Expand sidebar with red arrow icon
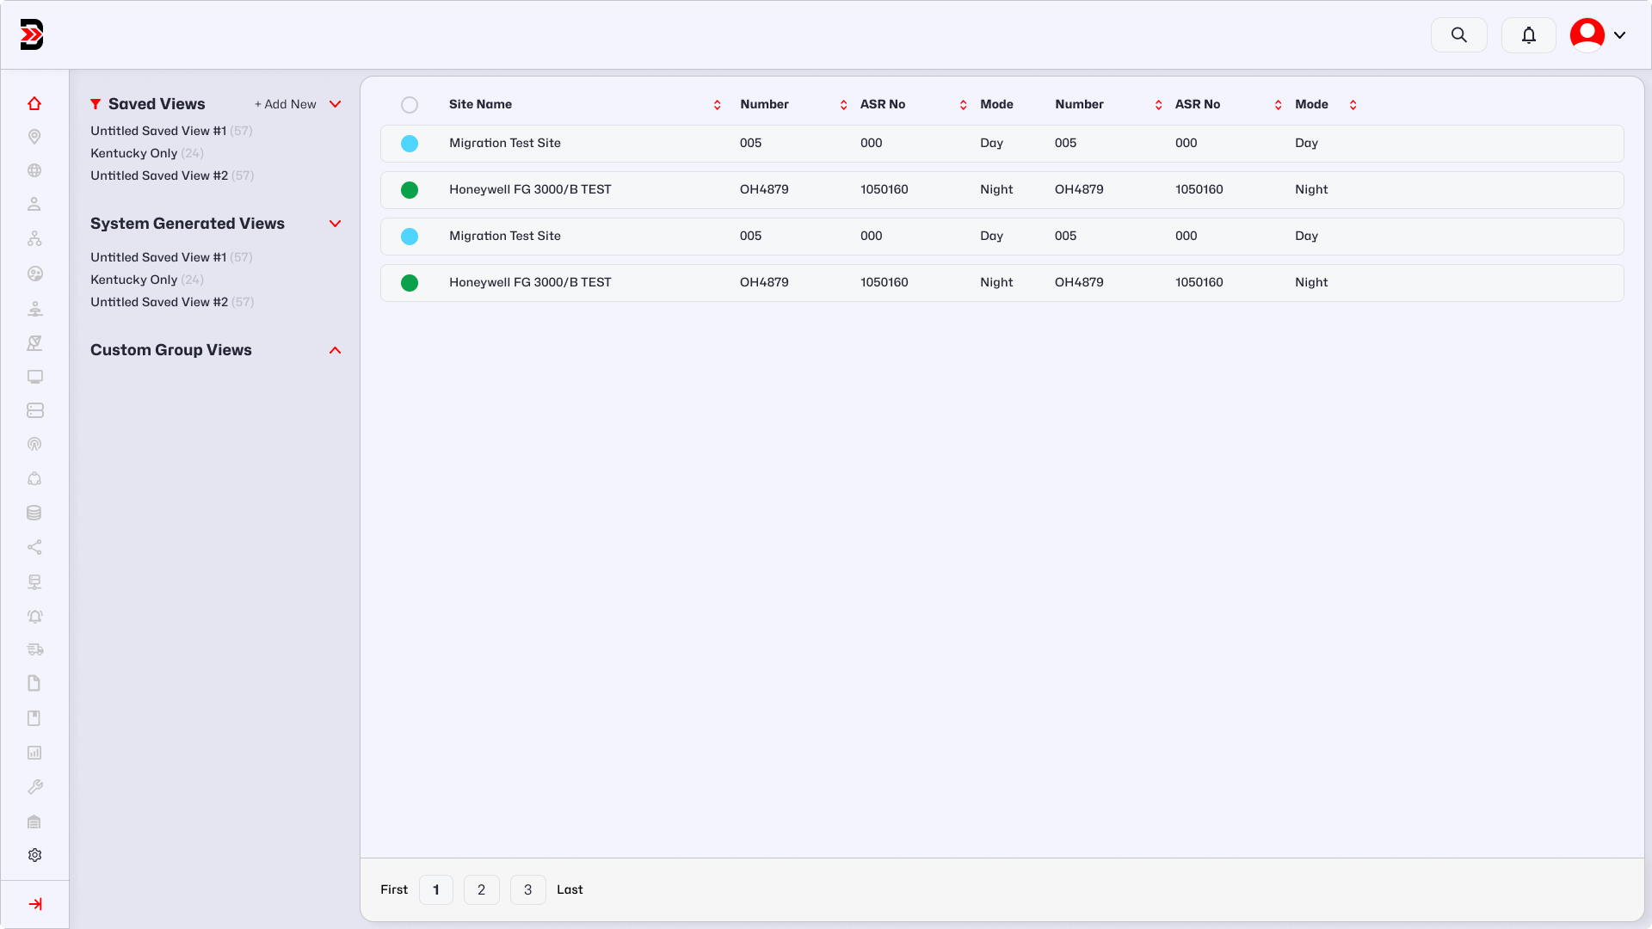 pos(35,904)
